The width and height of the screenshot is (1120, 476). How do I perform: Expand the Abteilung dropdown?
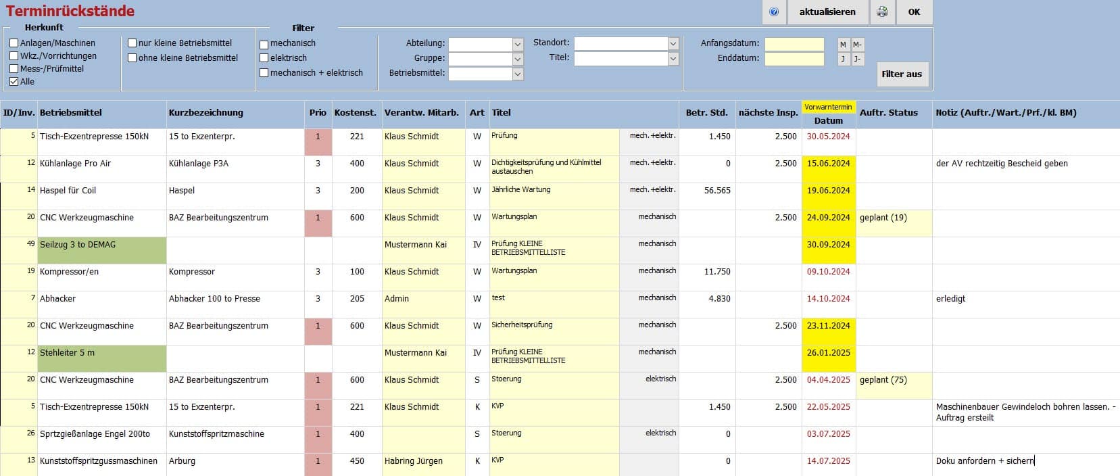click(518, 44)
